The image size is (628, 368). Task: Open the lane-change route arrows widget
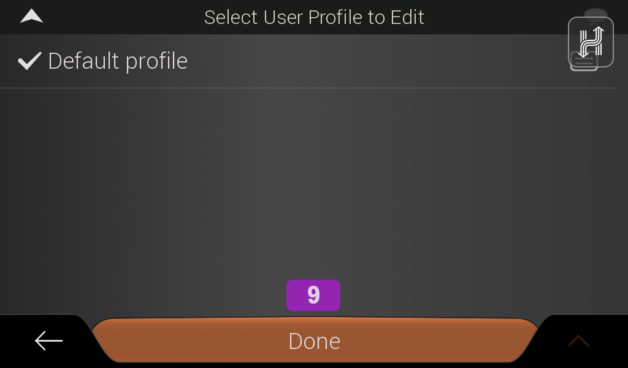(x=591, y=42)
